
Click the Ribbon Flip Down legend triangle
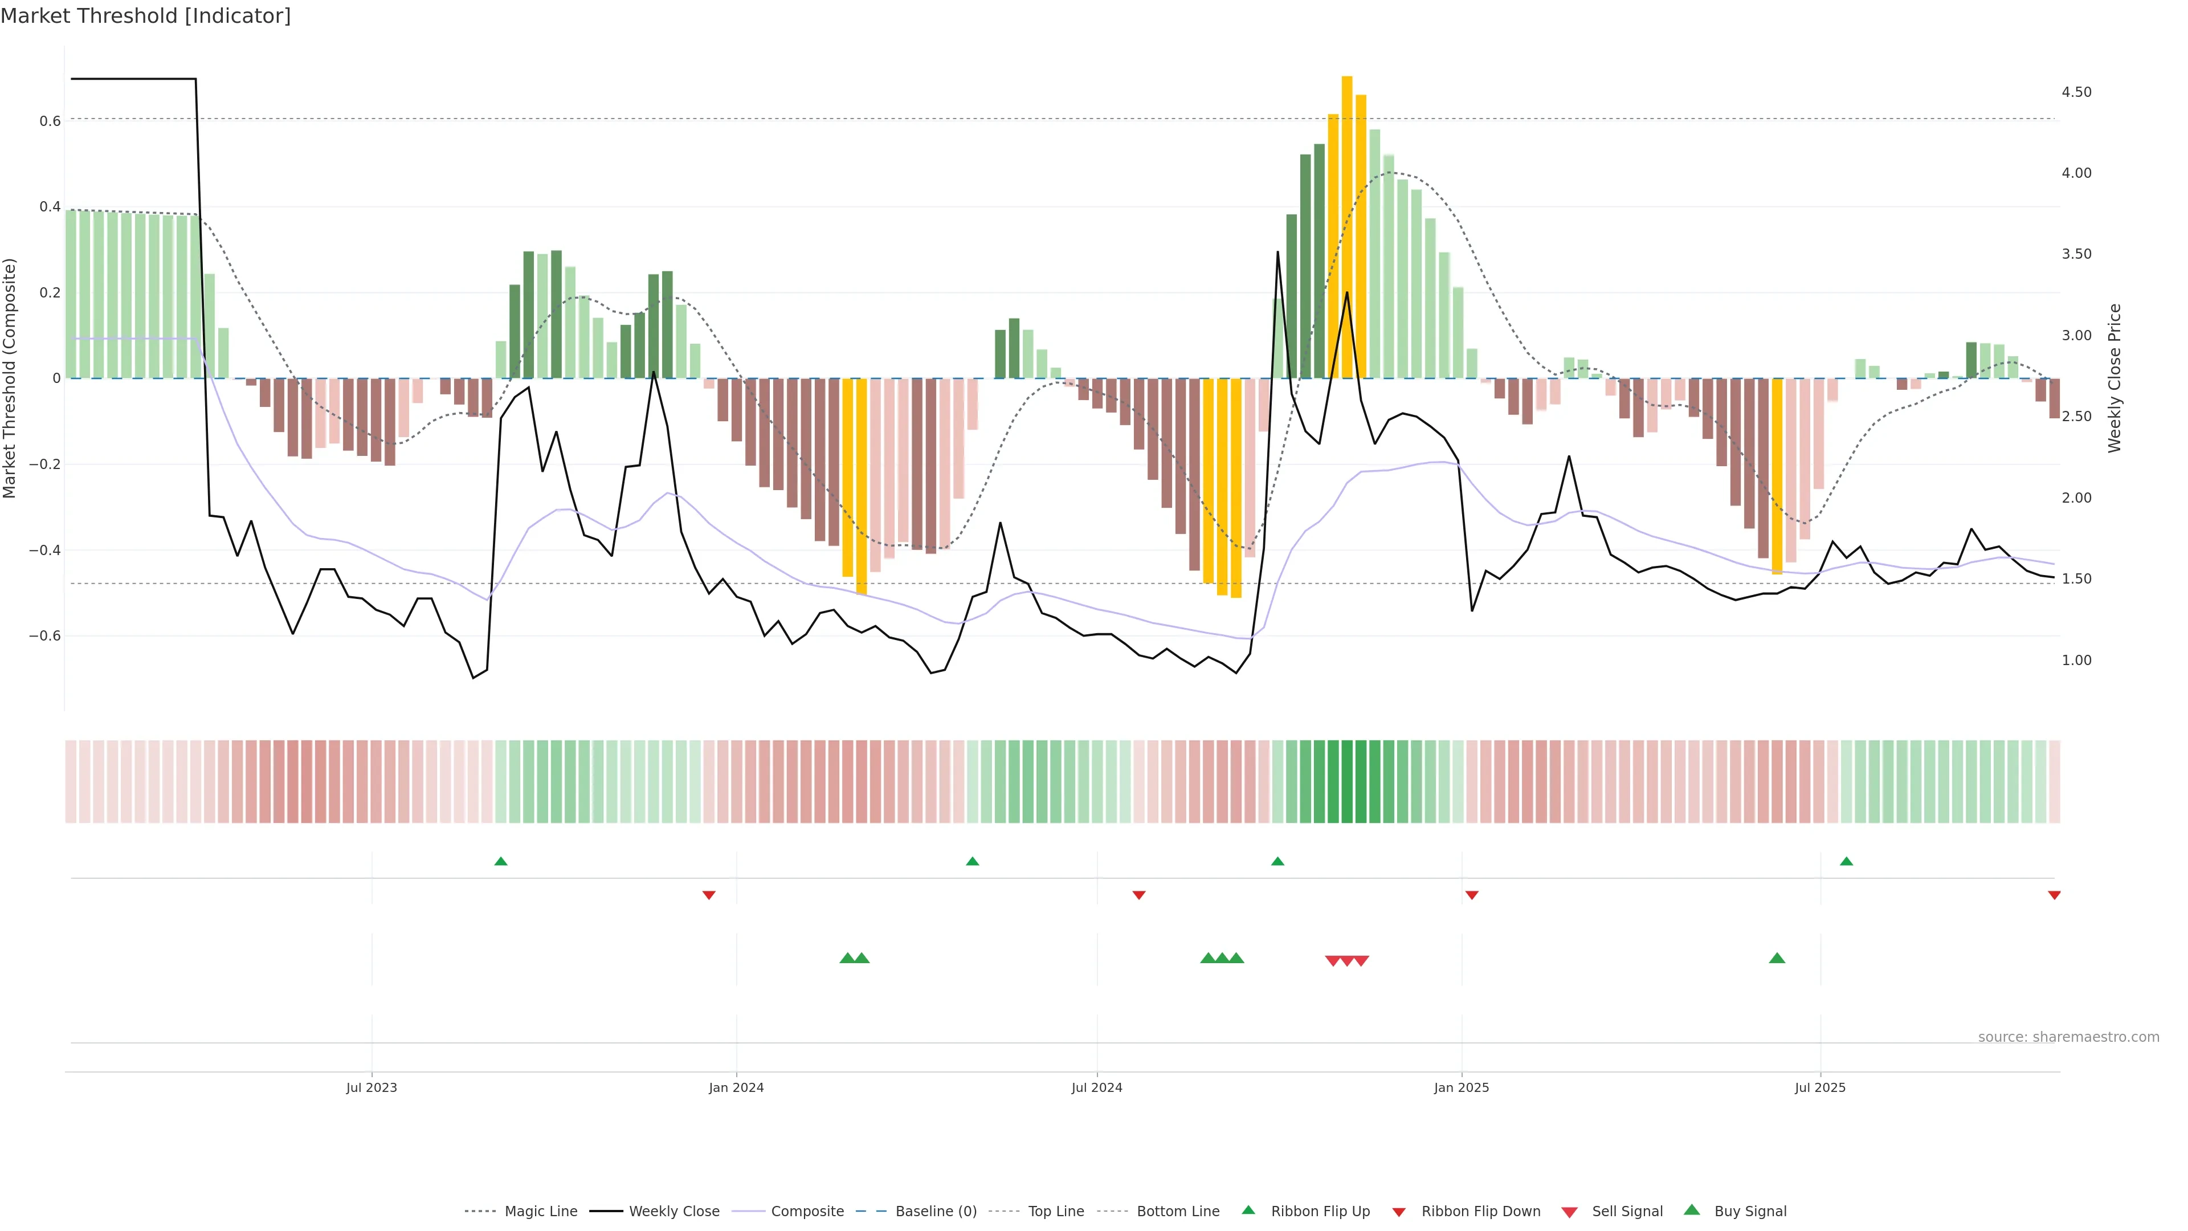[1399, 1212]
